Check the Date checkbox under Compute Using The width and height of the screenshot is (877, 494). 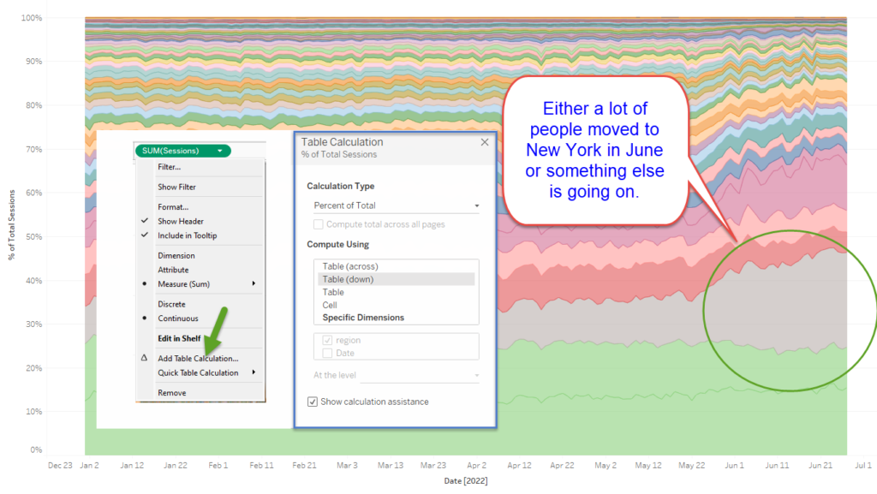click(x=328, y=353)
